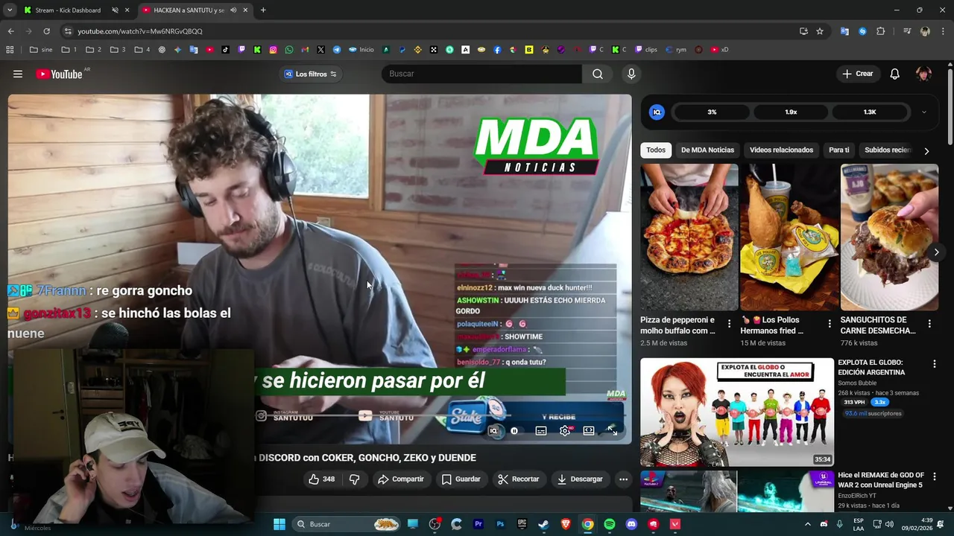
Task: Open the Telegram bookmark icon
Action: point(337,50)
